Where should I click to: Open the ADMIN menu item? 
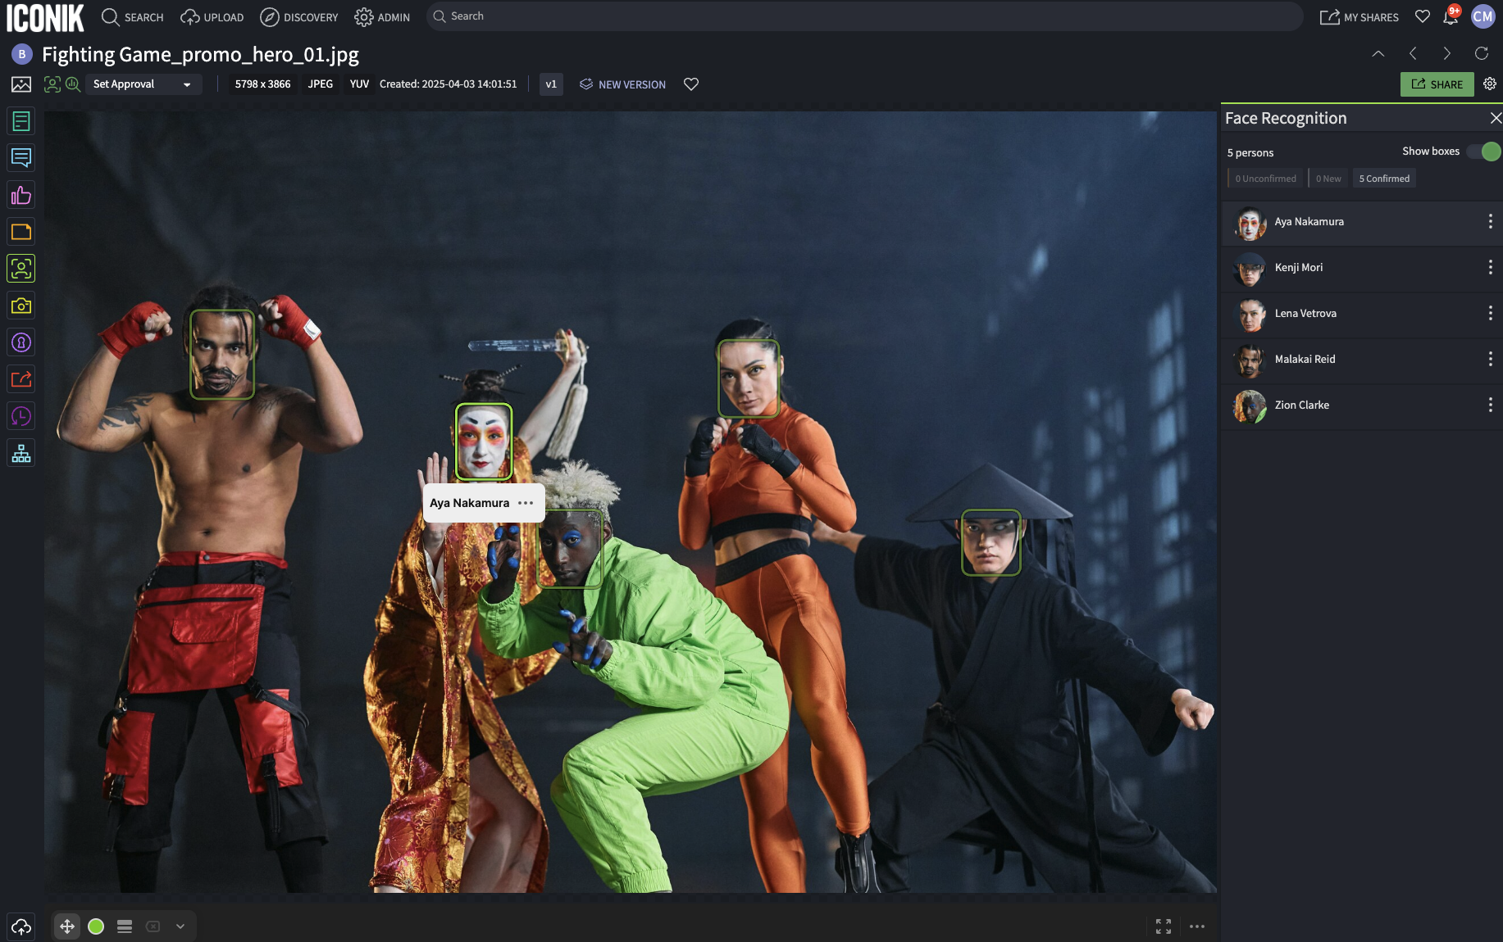(383, 17)
